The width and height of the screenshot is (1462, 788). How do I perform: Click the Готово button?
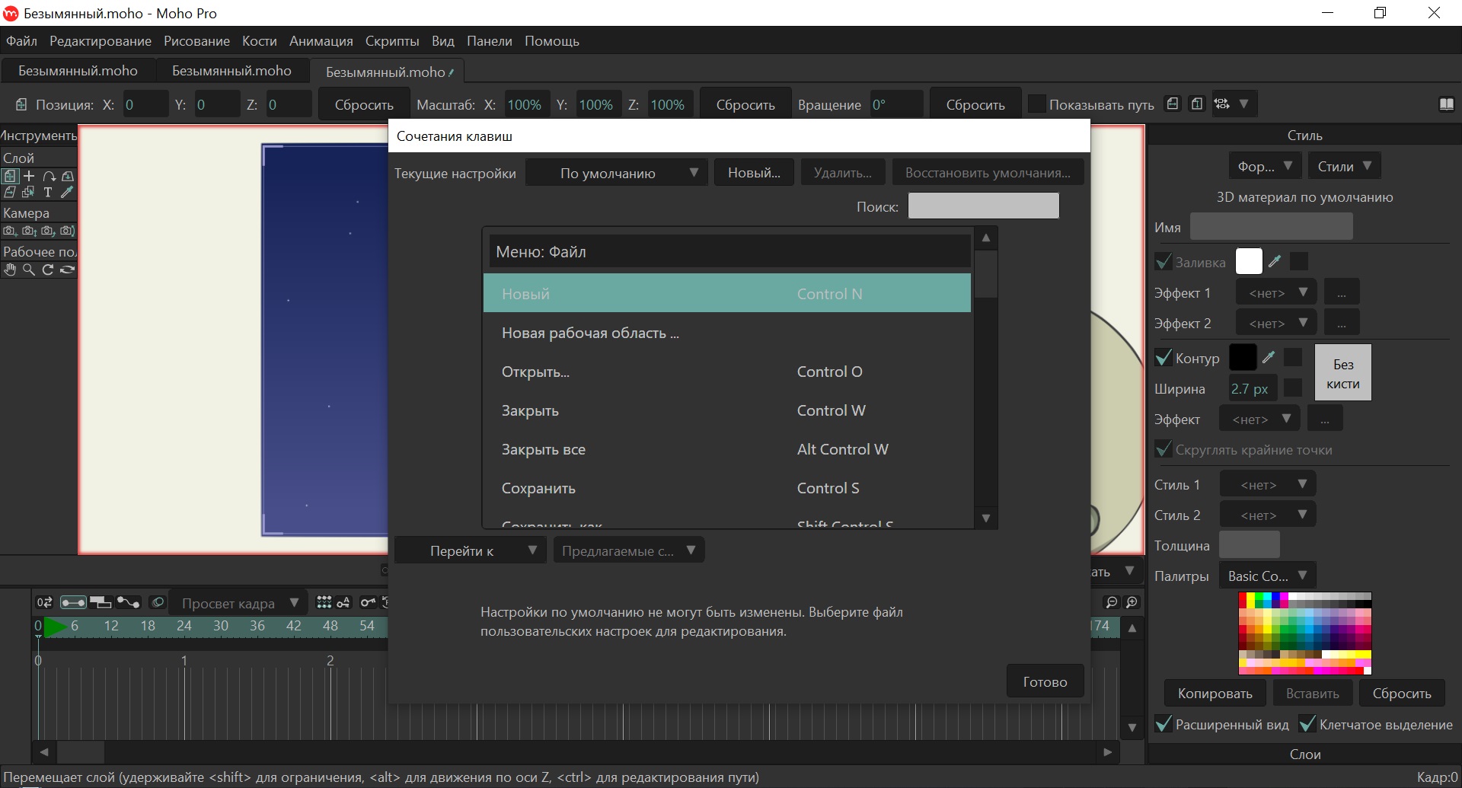click(x=1045, y=682)
